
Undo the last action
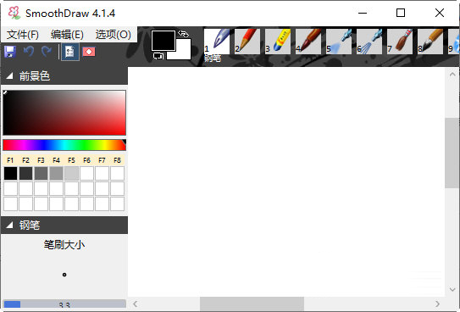click(29, 52)
